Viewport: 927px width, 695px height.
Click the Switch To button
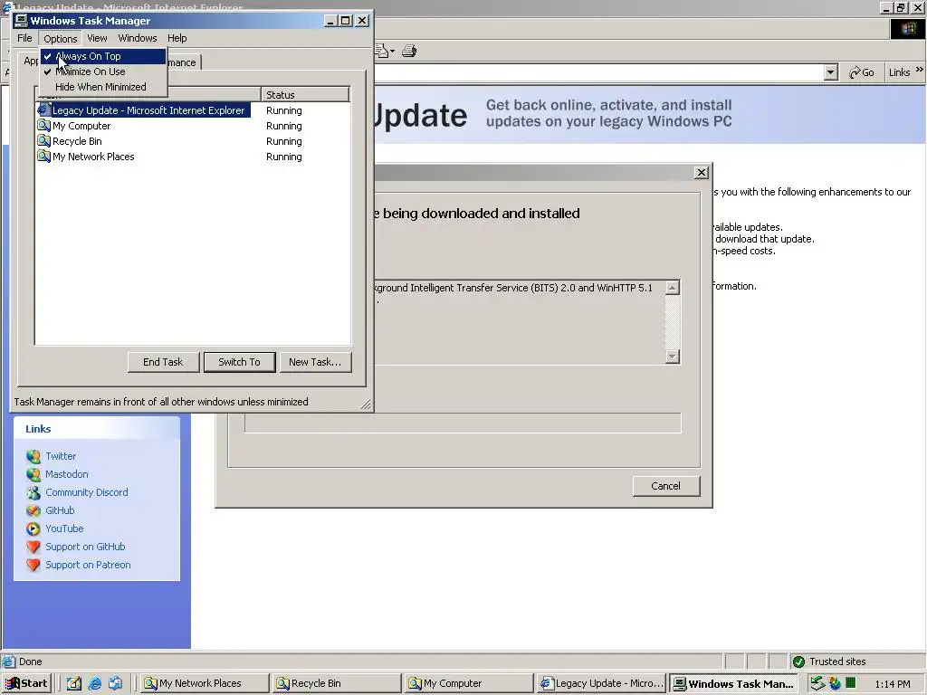239,362
